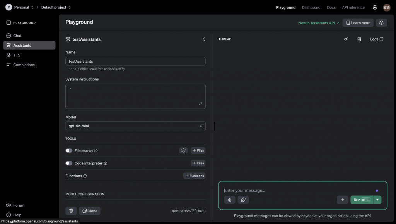
Task: Toggle Code interpreter on
Action: [69, 163]
